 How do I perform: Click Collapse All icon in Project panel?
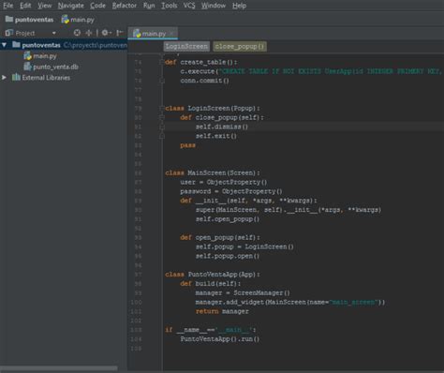(89, 33)
